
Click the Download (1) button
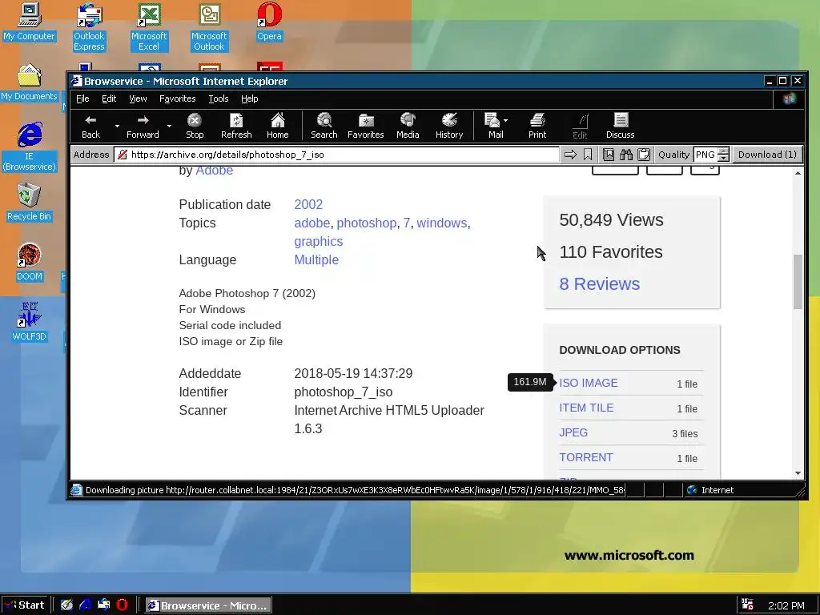click(767, 155)
